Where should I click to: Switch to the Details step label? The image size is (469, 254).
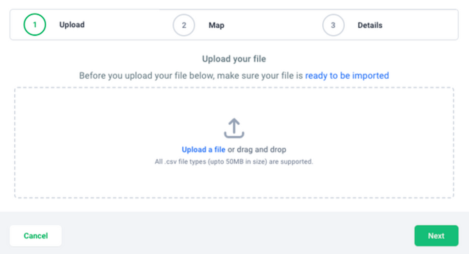(x=370, y=25)
